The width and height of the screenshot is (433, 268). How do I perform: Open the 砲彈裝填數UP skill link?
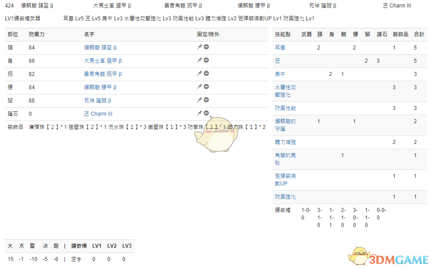(285, 180)
